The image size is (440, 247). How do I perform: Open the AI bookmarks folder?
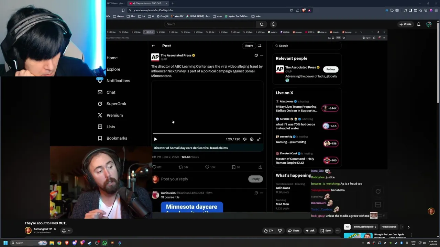(151, 16)
